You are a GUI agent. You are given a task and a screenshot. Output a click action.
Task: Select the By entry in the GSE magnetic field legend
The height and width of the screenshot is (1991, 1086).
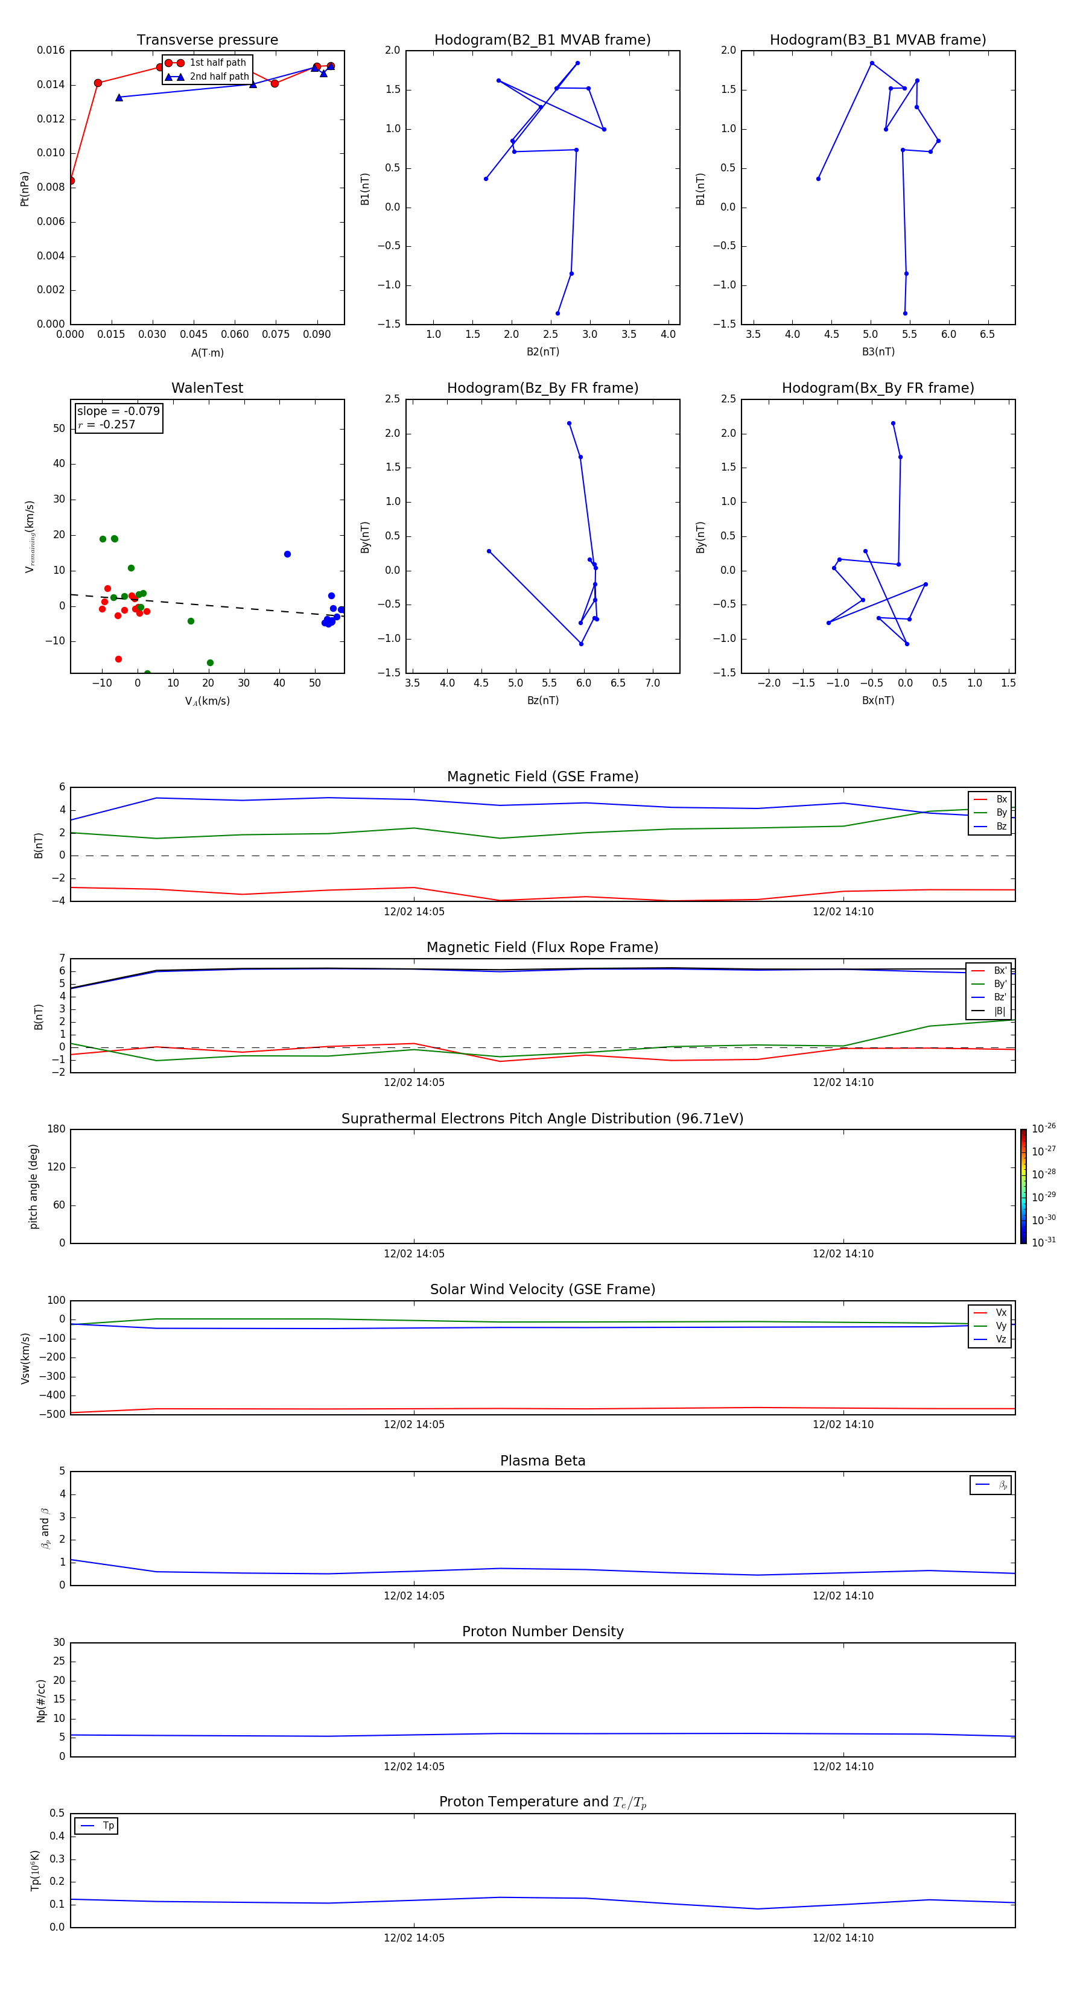990,812
